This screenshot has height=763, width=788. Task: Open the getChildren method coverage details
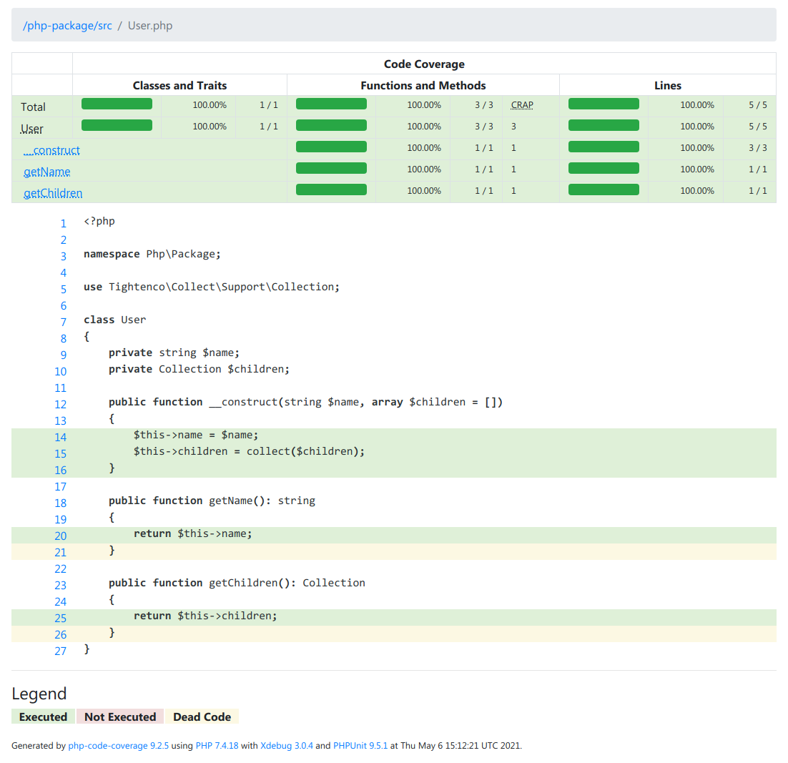pyautogui.click(x=53, y=193)
